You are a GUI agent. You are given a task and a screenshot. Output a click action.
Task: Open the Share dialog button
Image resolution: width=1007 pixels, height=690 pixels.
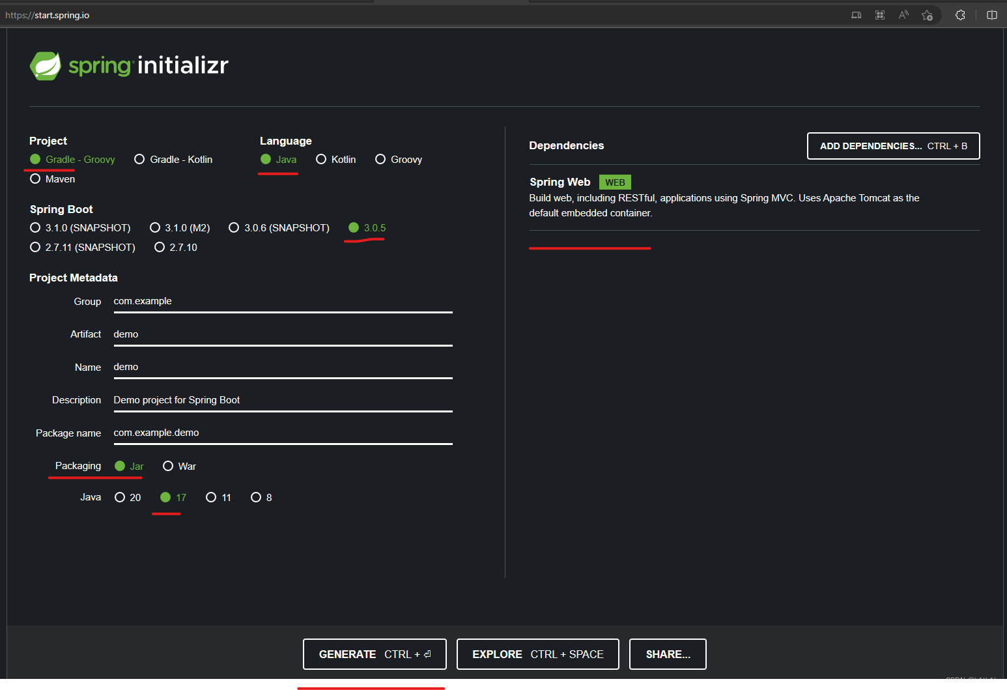[668, 654]
